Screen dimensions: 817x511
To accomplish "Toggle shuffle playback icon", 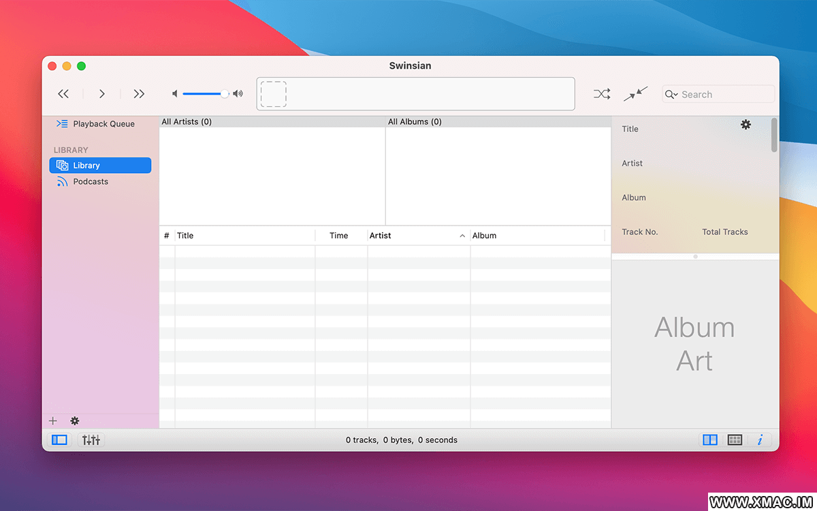I will [601, 94].
